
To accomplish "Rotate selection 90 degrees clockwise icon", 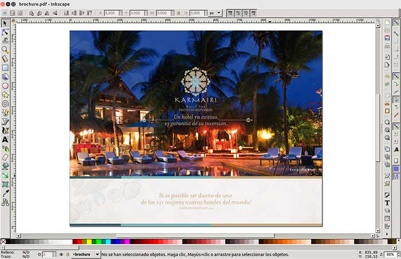I will (39, 13).
